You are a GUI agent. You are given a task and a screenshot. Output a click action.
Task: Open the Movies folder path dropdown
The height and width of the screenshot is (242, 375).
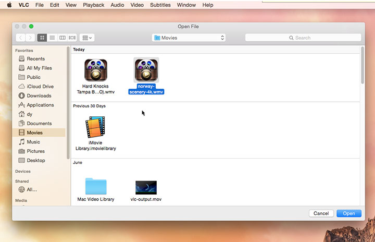189,38
